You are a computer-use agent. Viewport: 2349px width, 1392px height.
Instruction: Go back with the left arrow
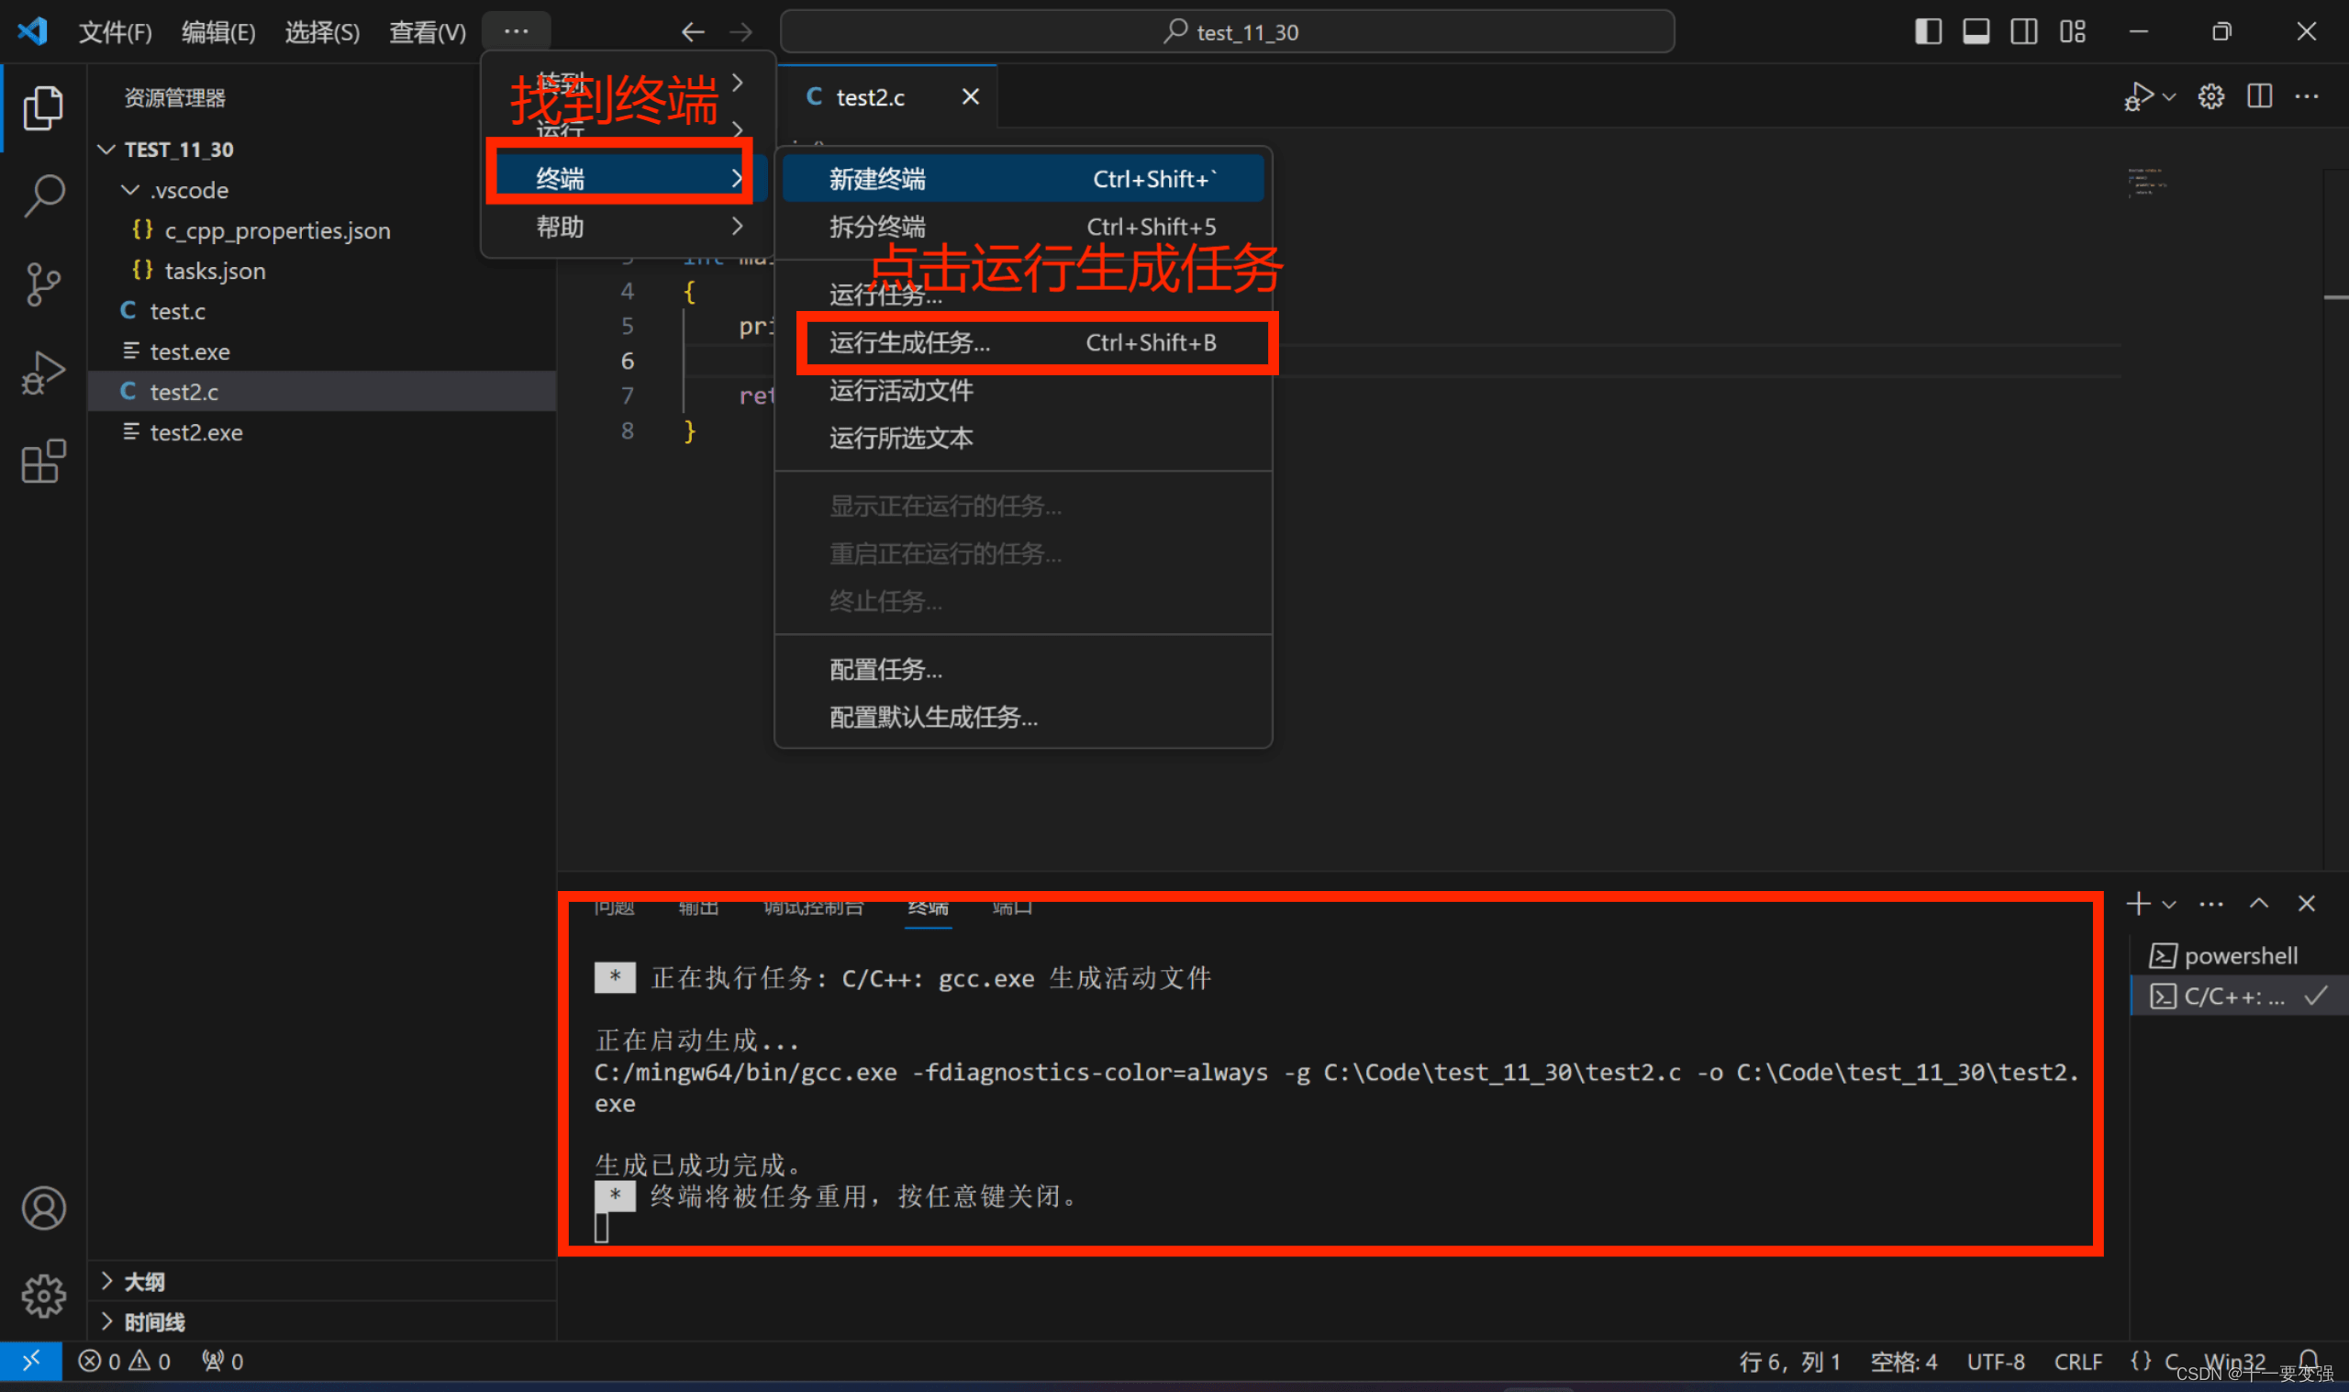pyautogui.click(x=693, y=32)
